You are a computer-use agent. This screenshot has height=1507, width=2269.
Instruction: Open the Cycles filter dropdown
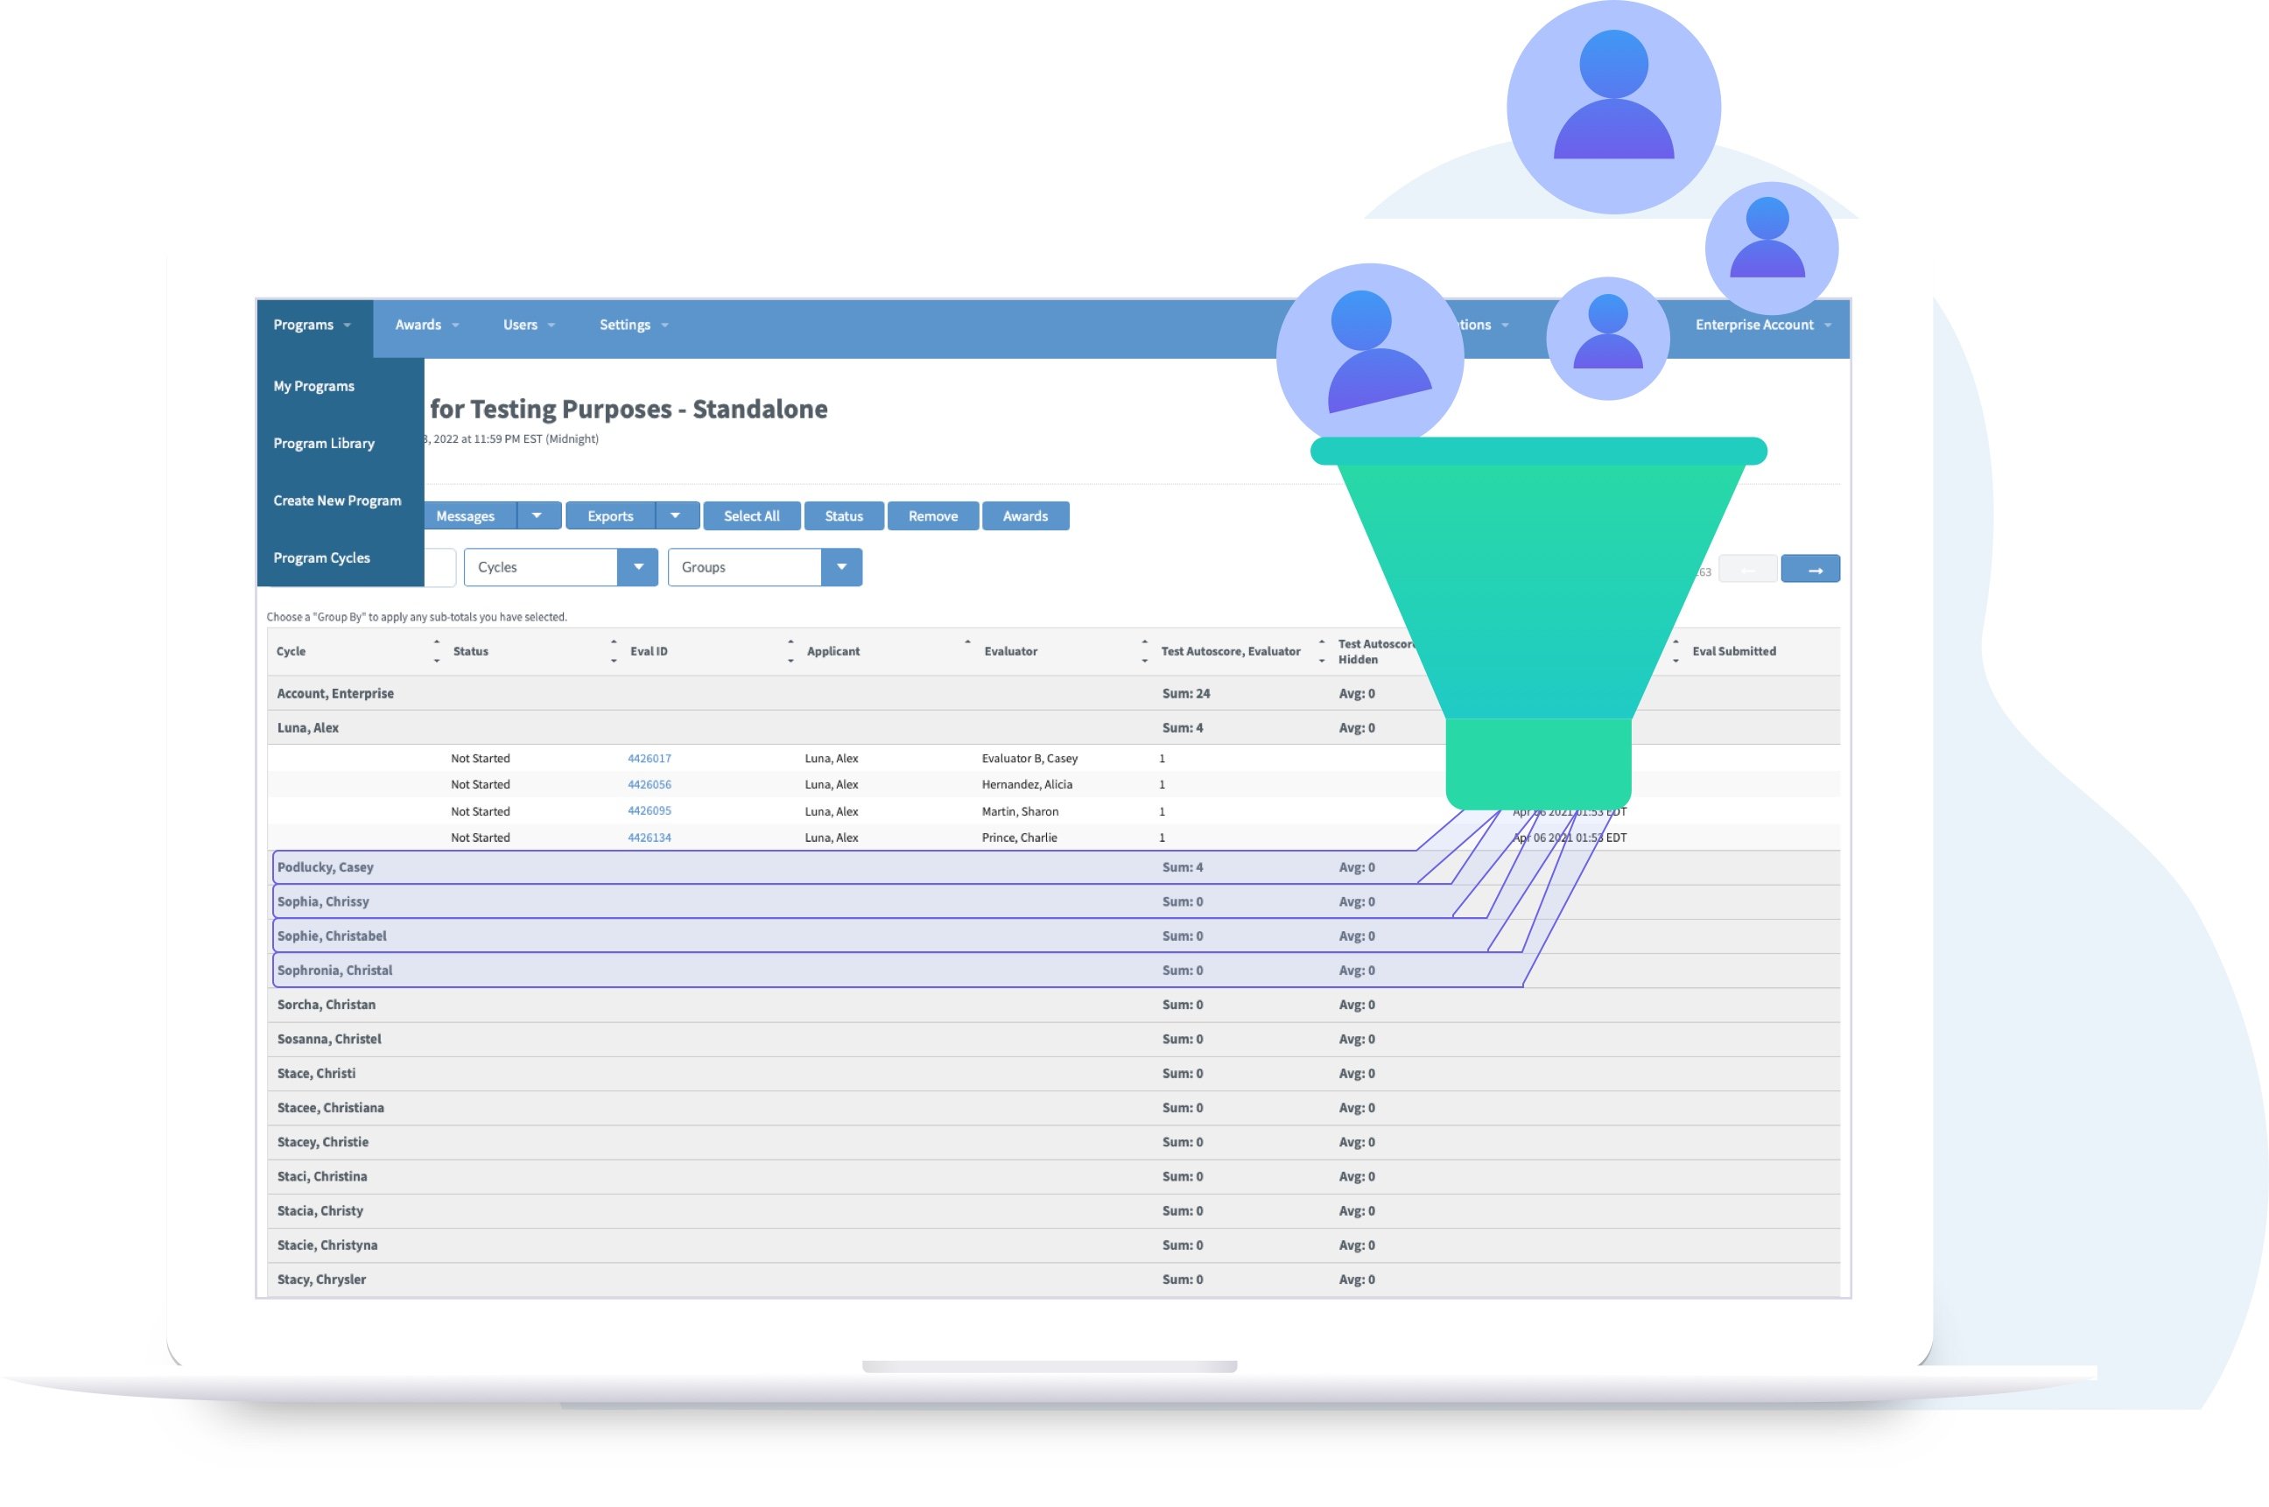[637, 567]
